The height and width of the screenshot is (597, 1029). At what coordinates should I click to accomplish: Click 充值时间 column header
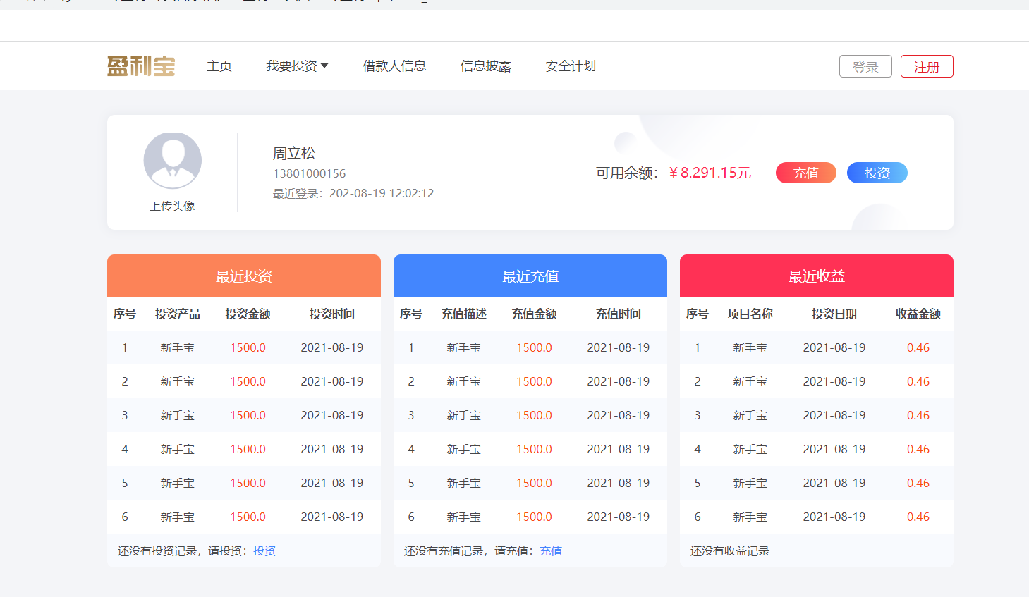point(619,314)
